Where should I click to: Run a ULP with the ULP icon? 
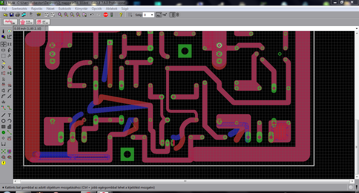click(52, 15)
